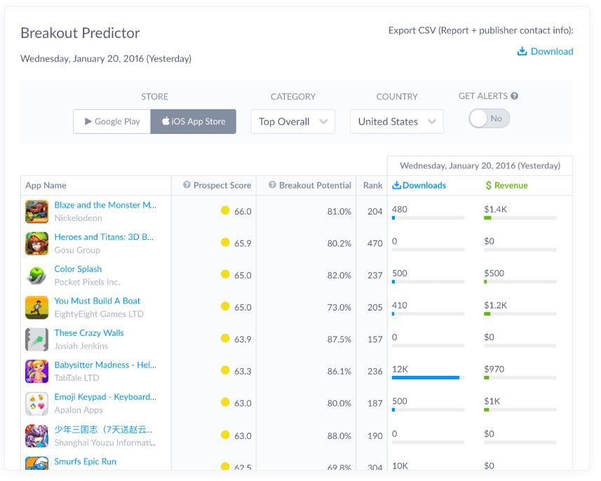The width and height of the screenshot is (601, 481).
Task: Click the Download link to export CSV
Action: click(x=545, y=51)
